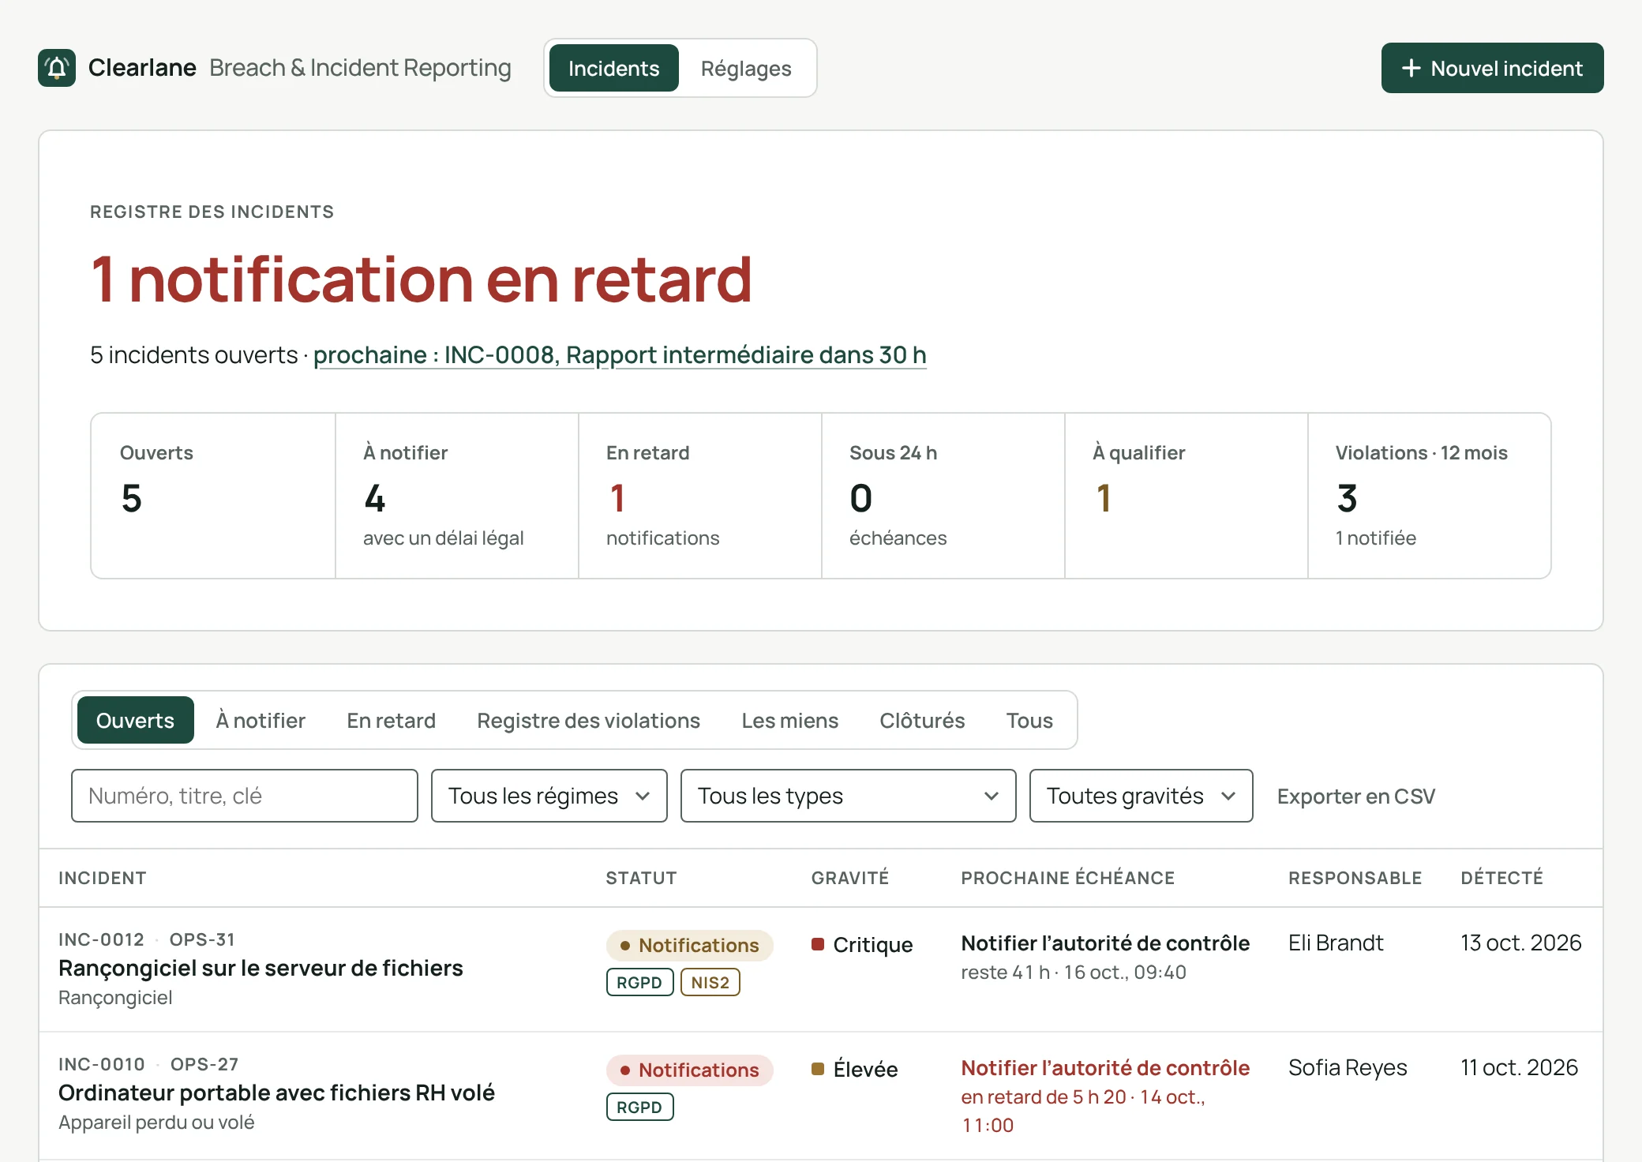Click the Notifications status badge for INC-0010
The height and width of the screenshot is (1162, 1642).
689,1070
